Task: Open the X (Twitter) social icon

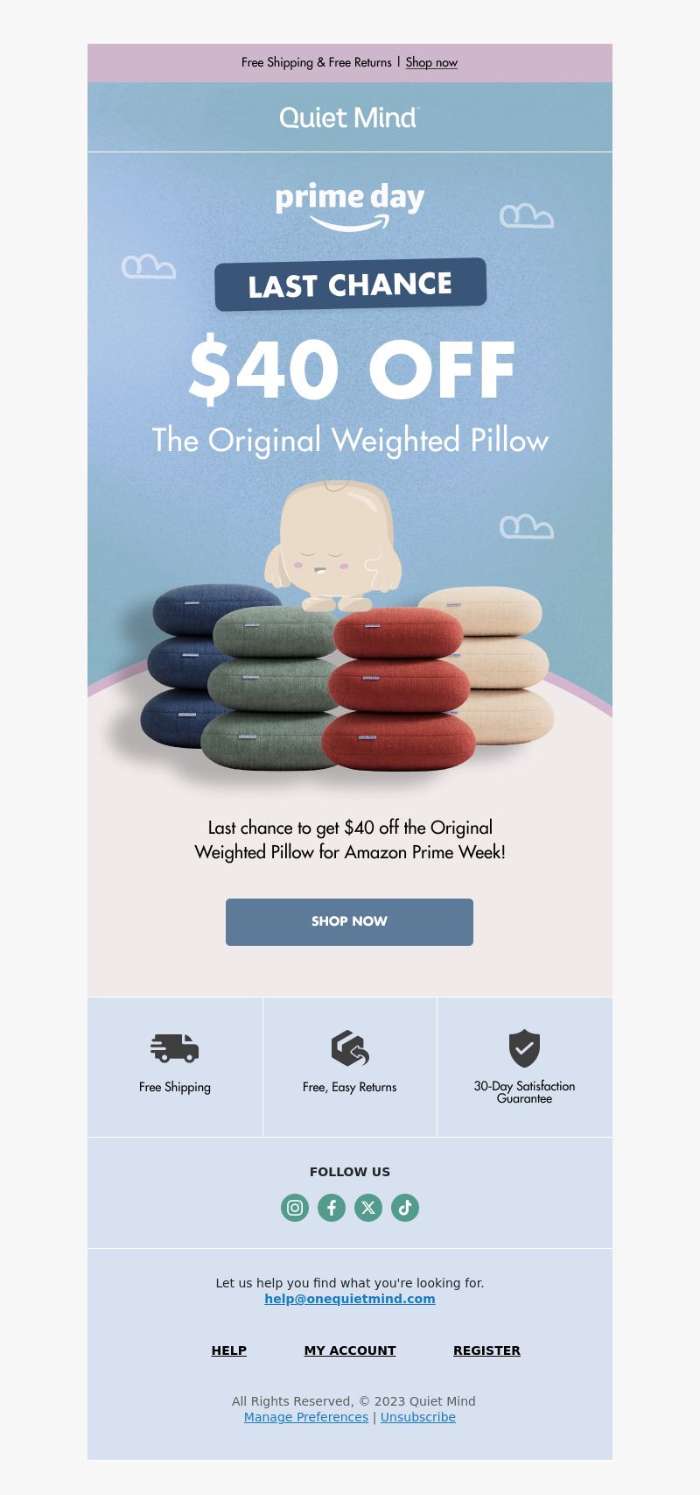Action: click(368, 1208)
